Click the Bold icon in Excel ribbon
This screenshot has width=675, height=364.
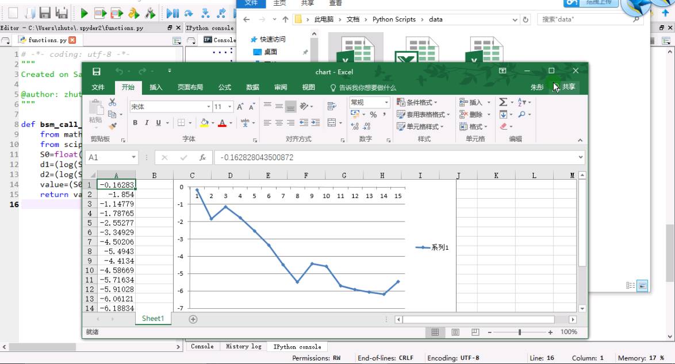(135, 123)
